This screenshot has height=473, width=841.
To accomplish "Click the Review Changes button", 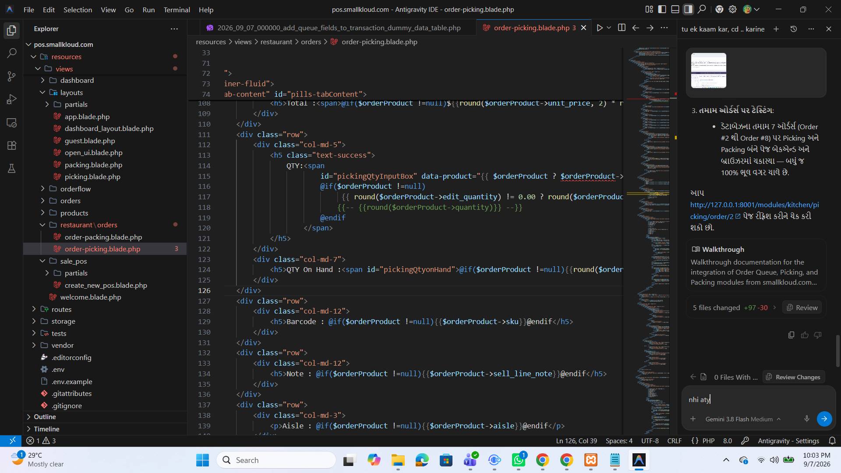I will (793, 377).
